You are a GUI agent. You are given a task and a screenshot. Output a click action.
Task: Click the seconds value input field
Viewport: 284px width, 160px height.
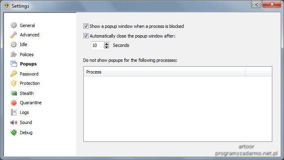97,45
